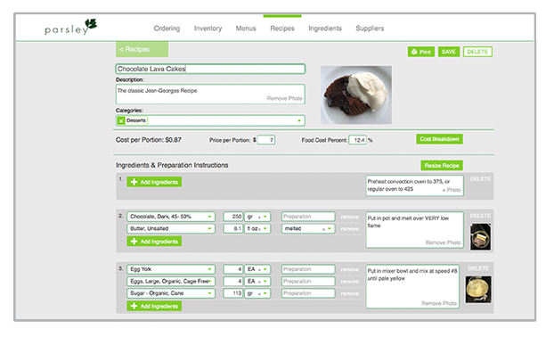554x337 pixels.
Task: Edit the Price per Portion field
Action: [266, 140]
